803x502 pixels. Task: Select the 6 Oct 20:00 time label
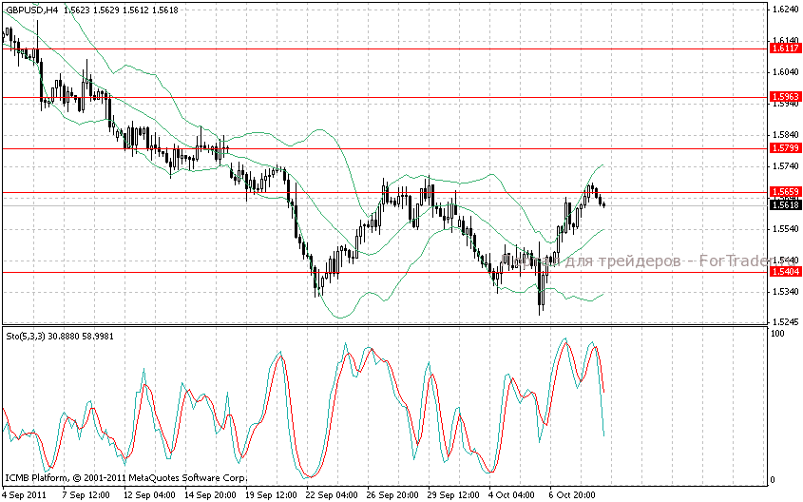pyautogui.click(x=574, y=494)
